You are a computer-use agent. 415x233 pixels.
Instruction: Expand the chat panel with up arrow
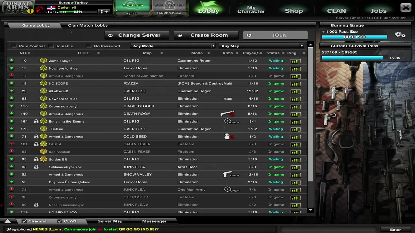8,221
